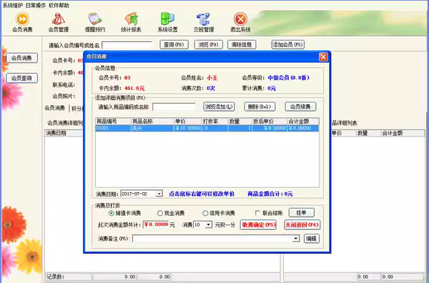Screen dimensions: 429x283
Task: Click 关闭返回(F4) button
Action: [x=302, y=225]
